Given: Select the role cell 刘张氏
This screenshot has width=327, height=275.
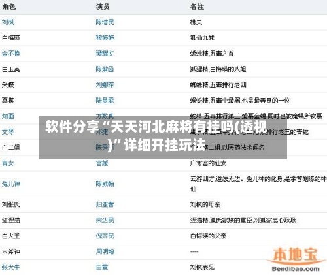Looking at the screenshot, I should (11, 204).
